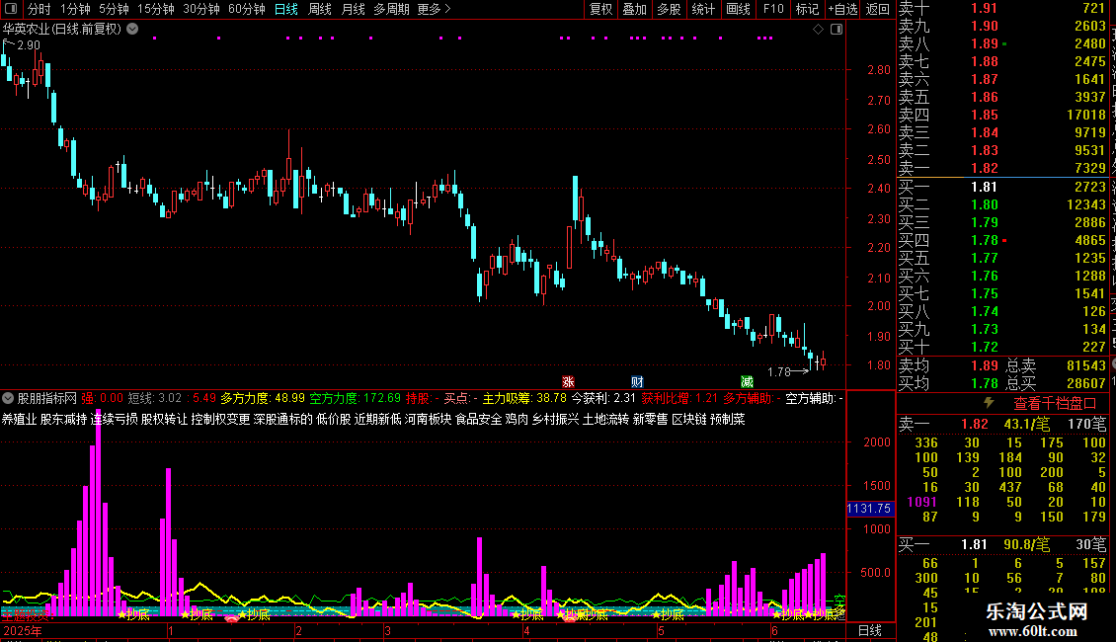Open the 养殖业 sector tag
1116x642 pixels.
coord(19,419)
